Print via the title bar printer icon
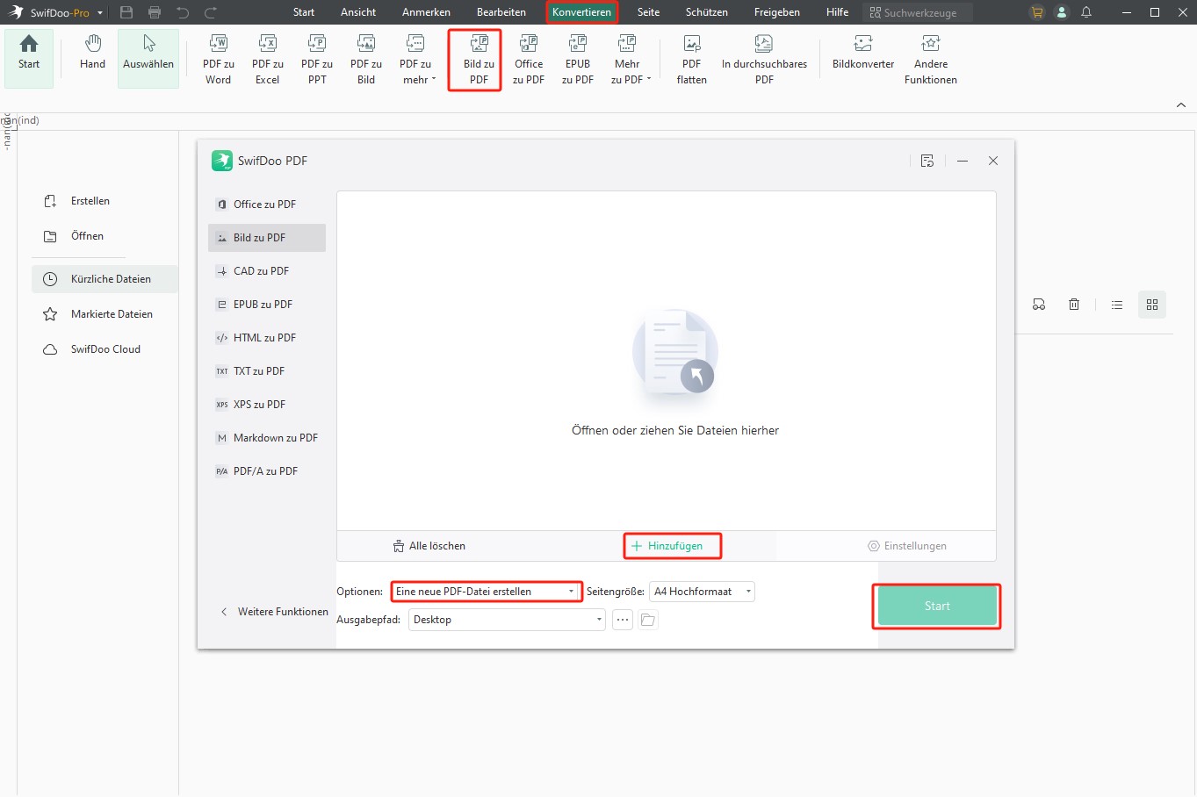This screenshot has width=1197, height=797. coord(155,12)
